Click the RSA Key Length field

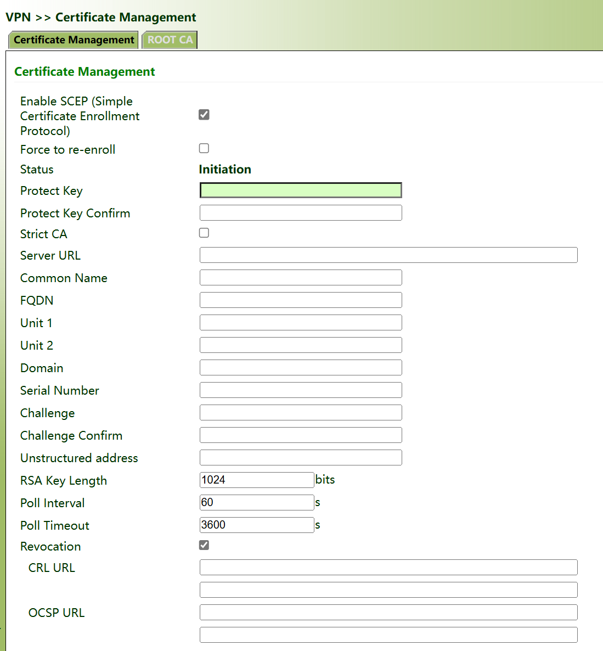(x=257, y=480)
